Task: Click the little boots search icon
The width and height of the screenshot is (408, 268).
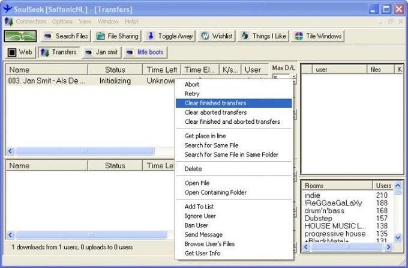Action: click(x=130, y=52)
